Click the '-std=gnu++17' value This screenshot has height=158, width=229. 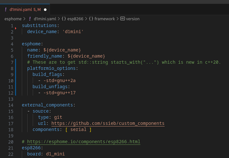60,93
